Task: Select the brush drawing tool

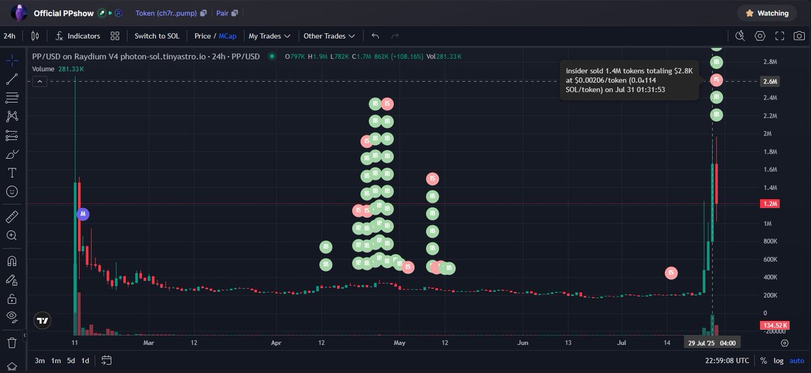Action: coord(11,155)
